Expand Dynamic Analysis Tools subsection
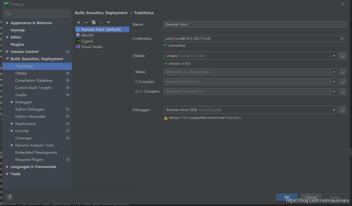Viewport: 352px width, 206px height. click(x=12, y=145)
